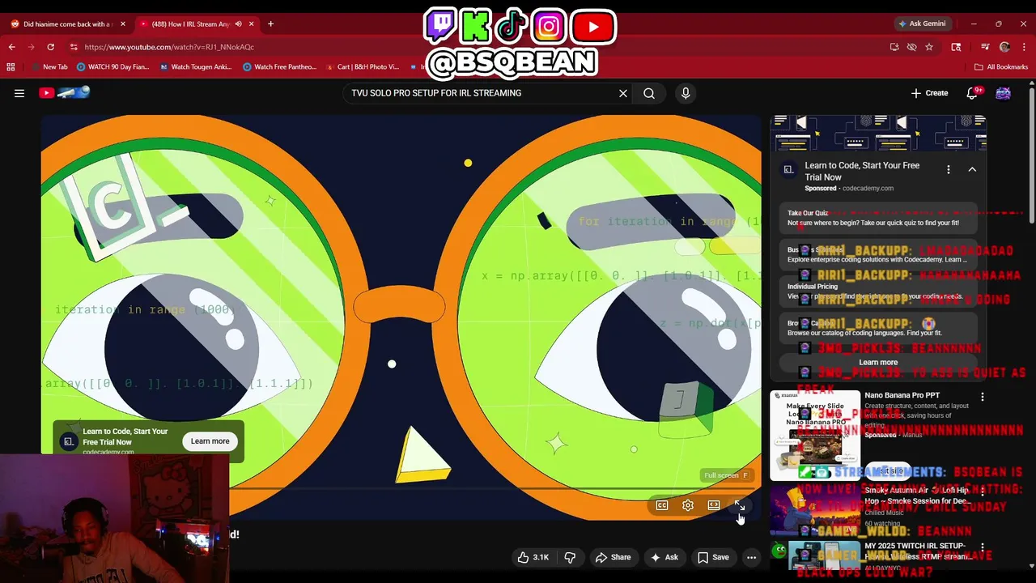Open options for the Smoky Autumn Air video
Image resolution: width=1036 pixels, height=583 pixels.
[983, 491]
